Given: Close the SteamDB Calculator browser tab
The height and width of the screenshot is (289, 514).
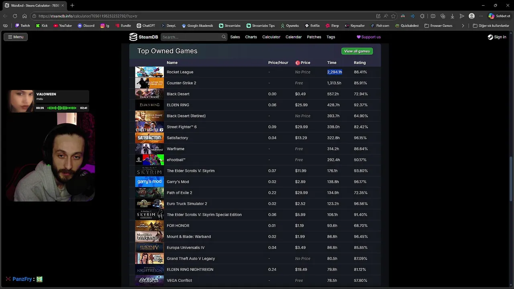Looking at the screenshot, I should tap(63, 5).
